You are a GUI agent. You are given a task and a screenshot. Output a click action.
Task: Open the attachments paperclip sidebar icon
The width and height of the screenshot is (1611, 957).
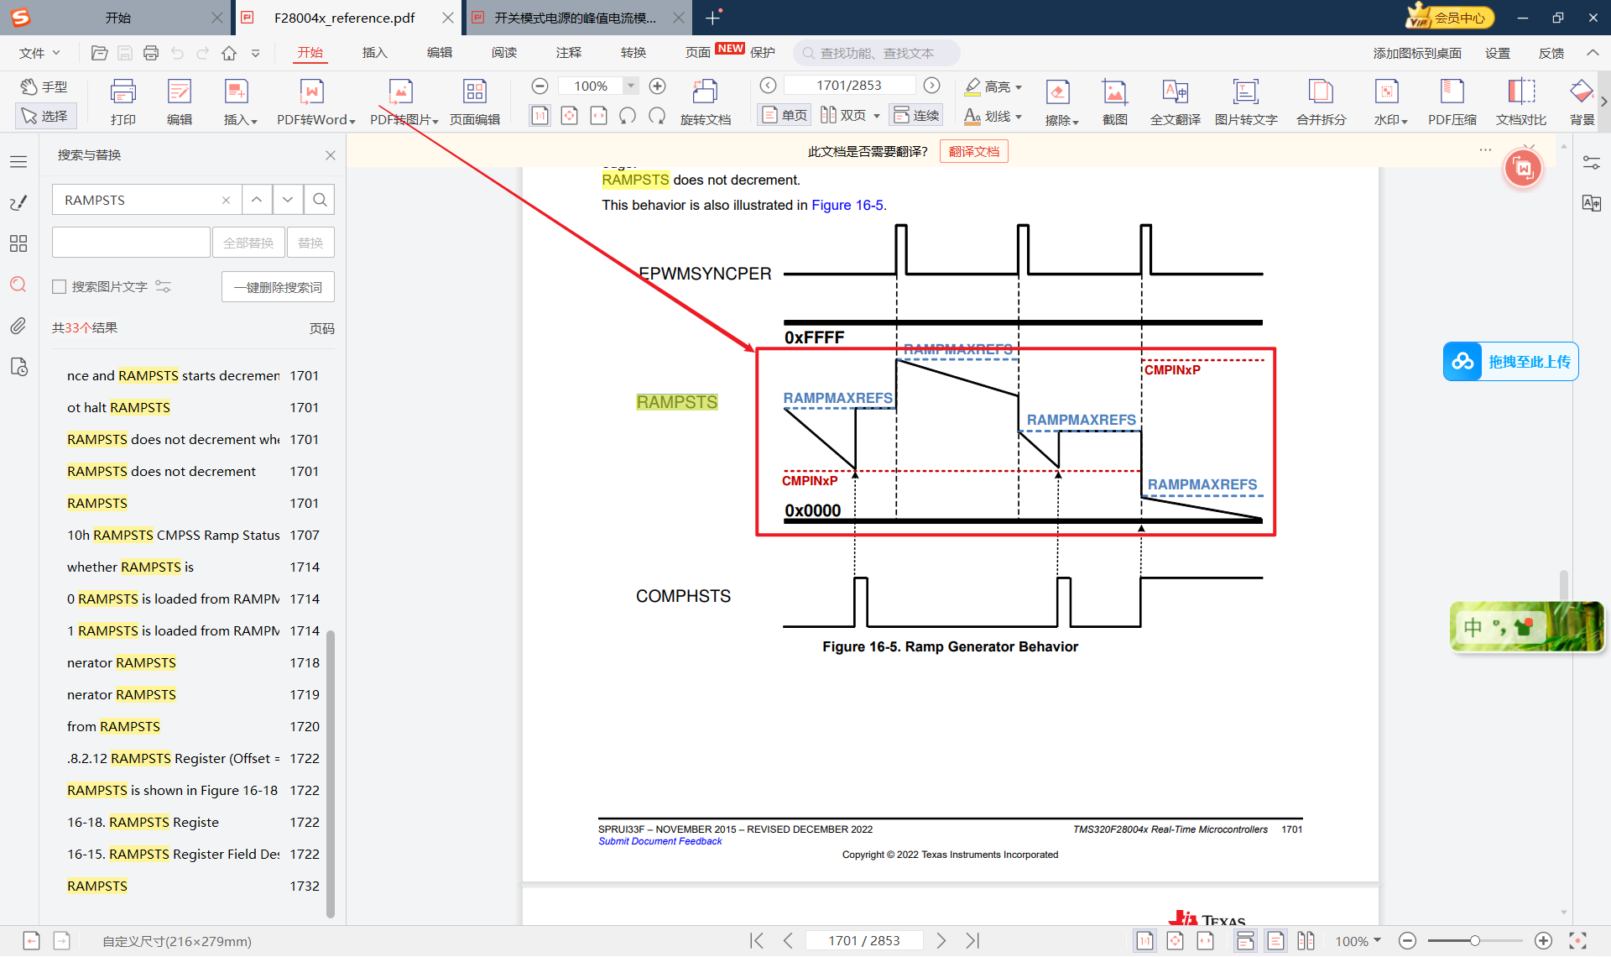[x=18, y=326]
